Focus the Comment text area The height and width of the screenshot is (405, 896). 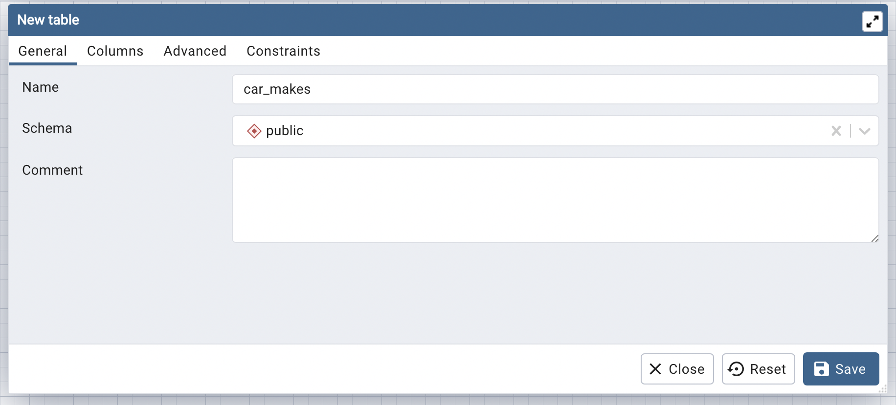(x=555, y=200)
